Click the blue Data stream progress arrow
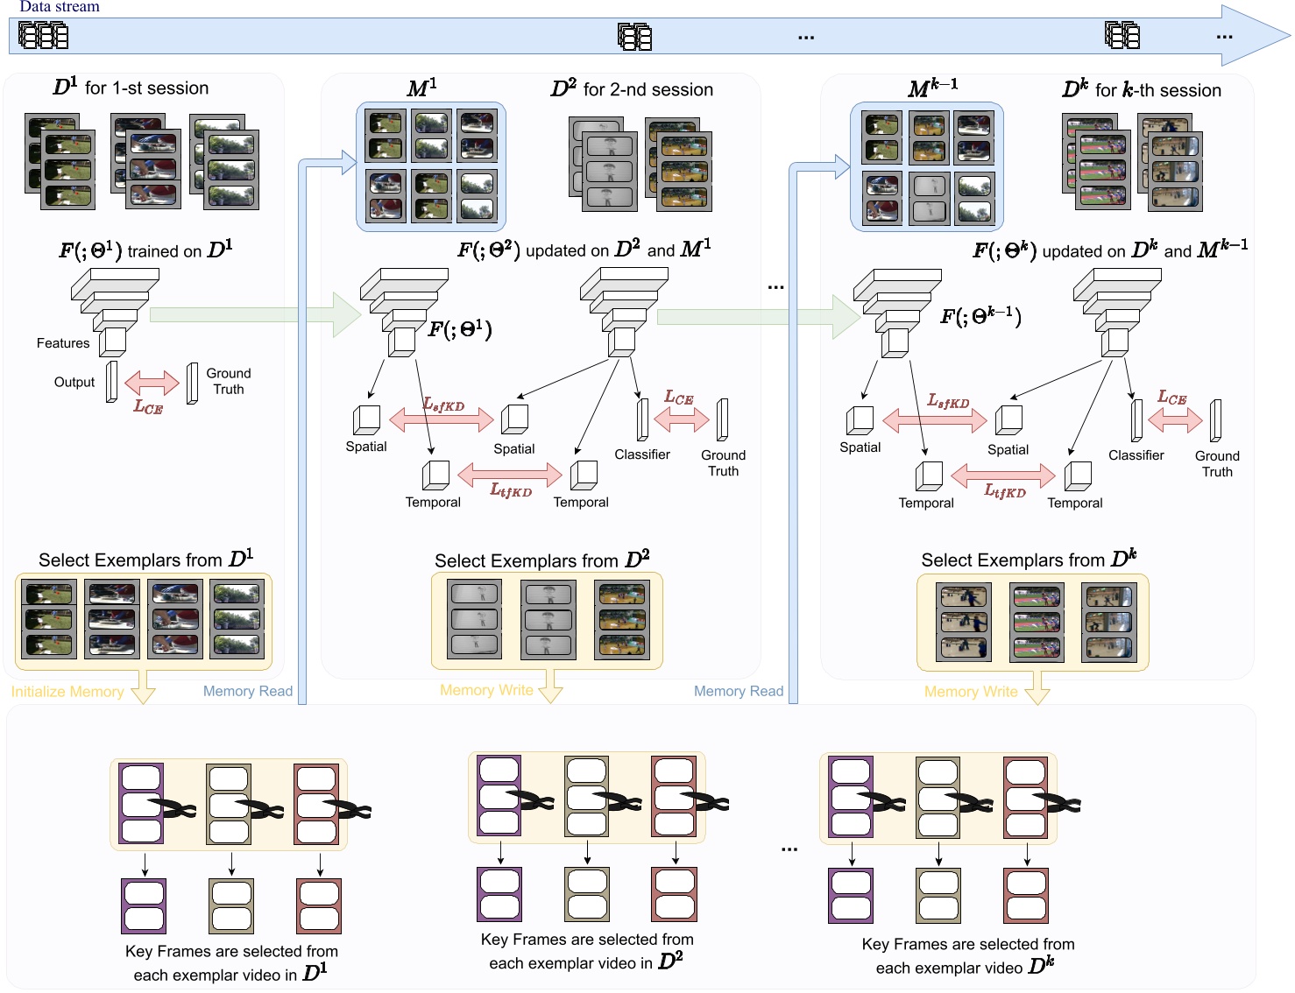1295x993 pixels. tap(613, 35)
